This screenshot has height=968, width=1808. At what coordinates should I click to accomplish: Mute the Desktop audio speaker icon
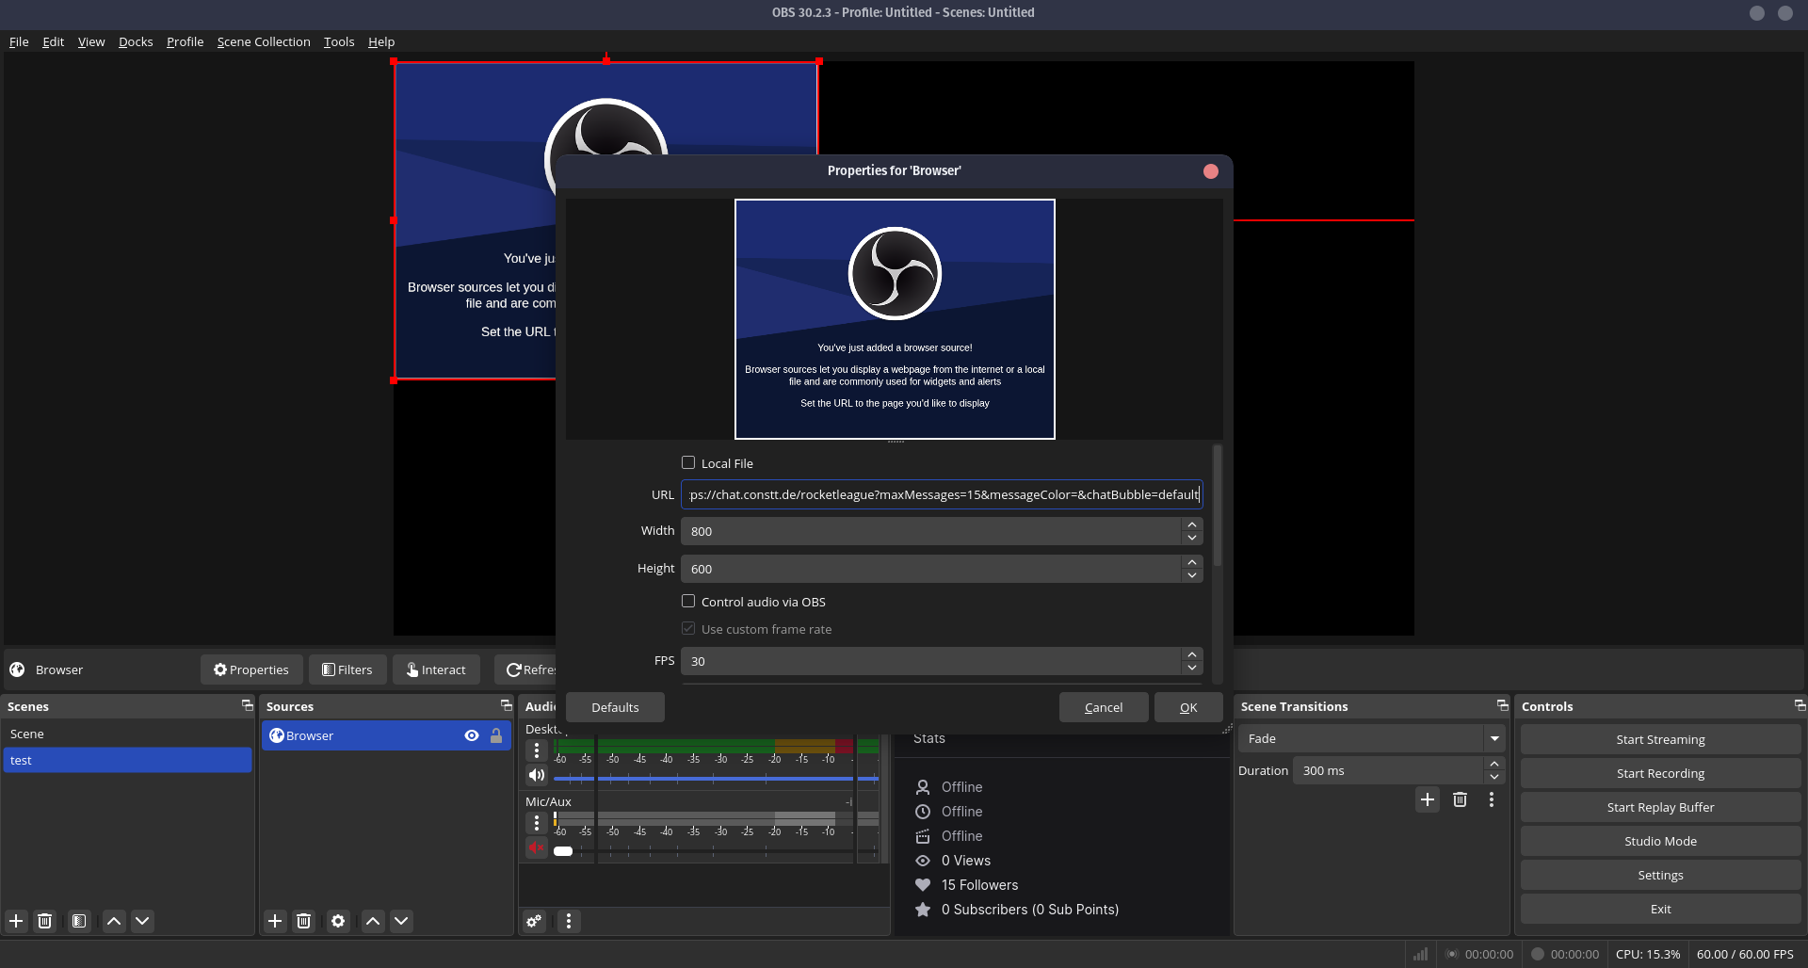536,775
